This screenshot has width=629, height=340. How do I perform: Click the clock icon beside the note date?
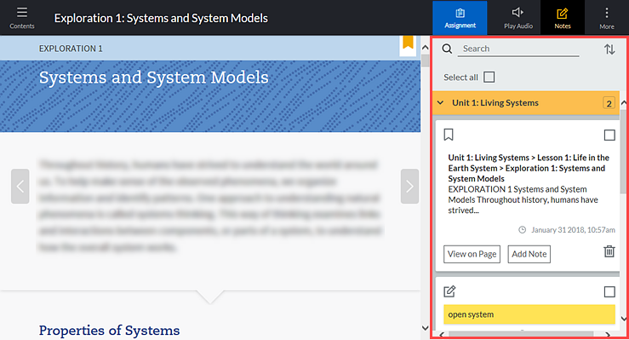522,230
